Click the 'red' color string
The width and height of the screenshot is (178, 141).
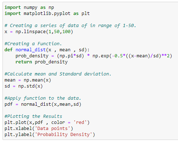point(80,122)
